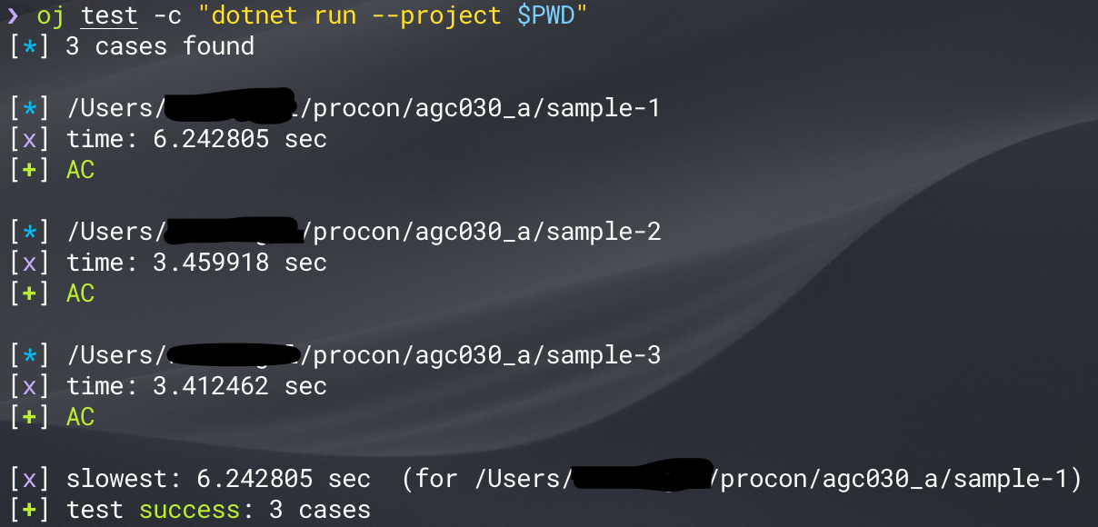This screenshot has width=1098, height=527.
Task: Click the [x] marker before time 6.242805 sec
Action: (29, 139)
